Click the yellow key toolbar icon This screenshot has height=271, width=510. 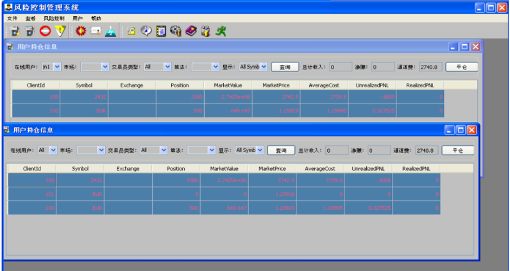(x=131, y=31)
